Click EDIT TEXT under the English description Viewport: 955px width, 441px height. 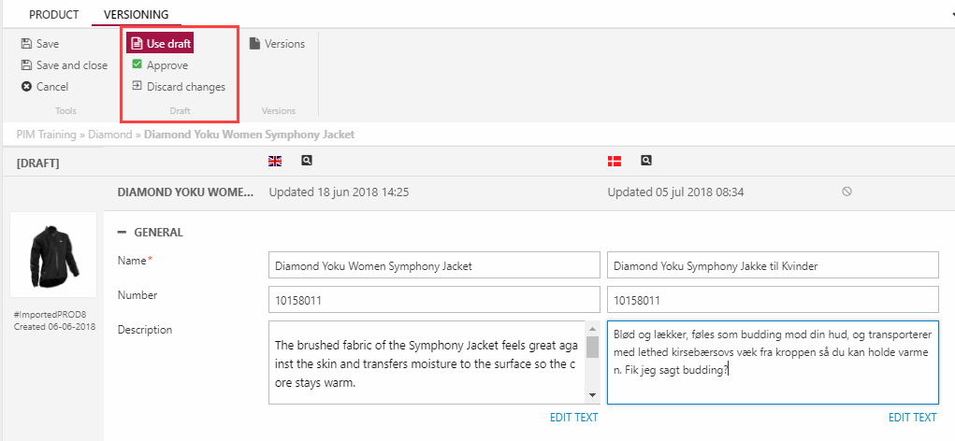coord(572,418)
